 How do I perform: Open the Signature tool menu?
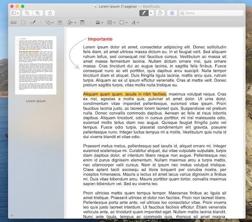(x=72, y=22)
